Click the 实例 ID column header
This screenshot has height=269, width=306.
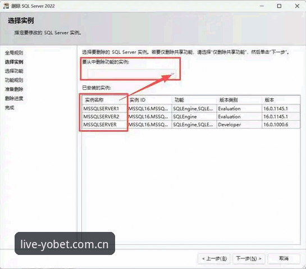149,100
